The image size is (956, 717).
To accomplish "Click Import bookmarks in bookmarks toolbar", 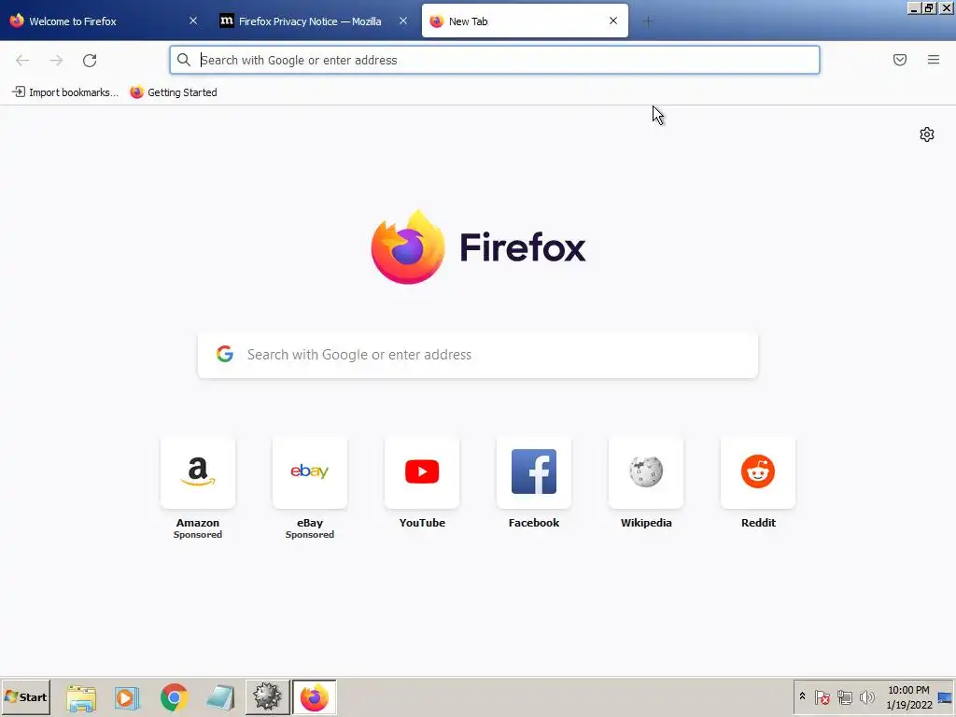I will coord(65,92).
